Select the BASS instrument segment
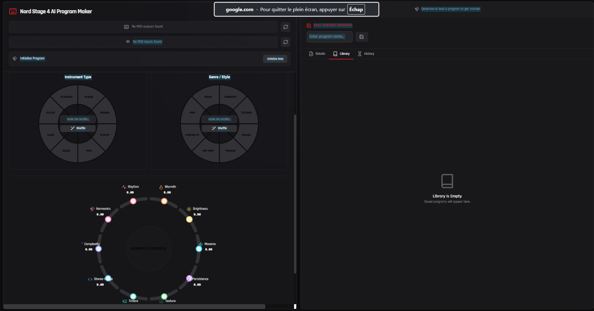Screen dimensions: 594x311 (66, 151)
